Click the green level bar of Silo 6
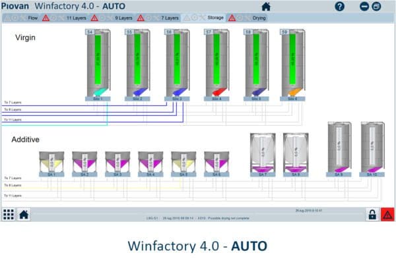This screenshot has height=274, width=396. pos(292,59)
